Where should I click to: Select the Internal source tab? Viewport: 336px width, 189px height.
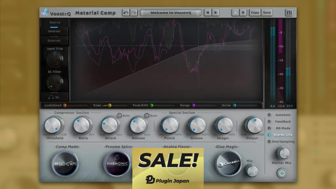click(54, 31)
